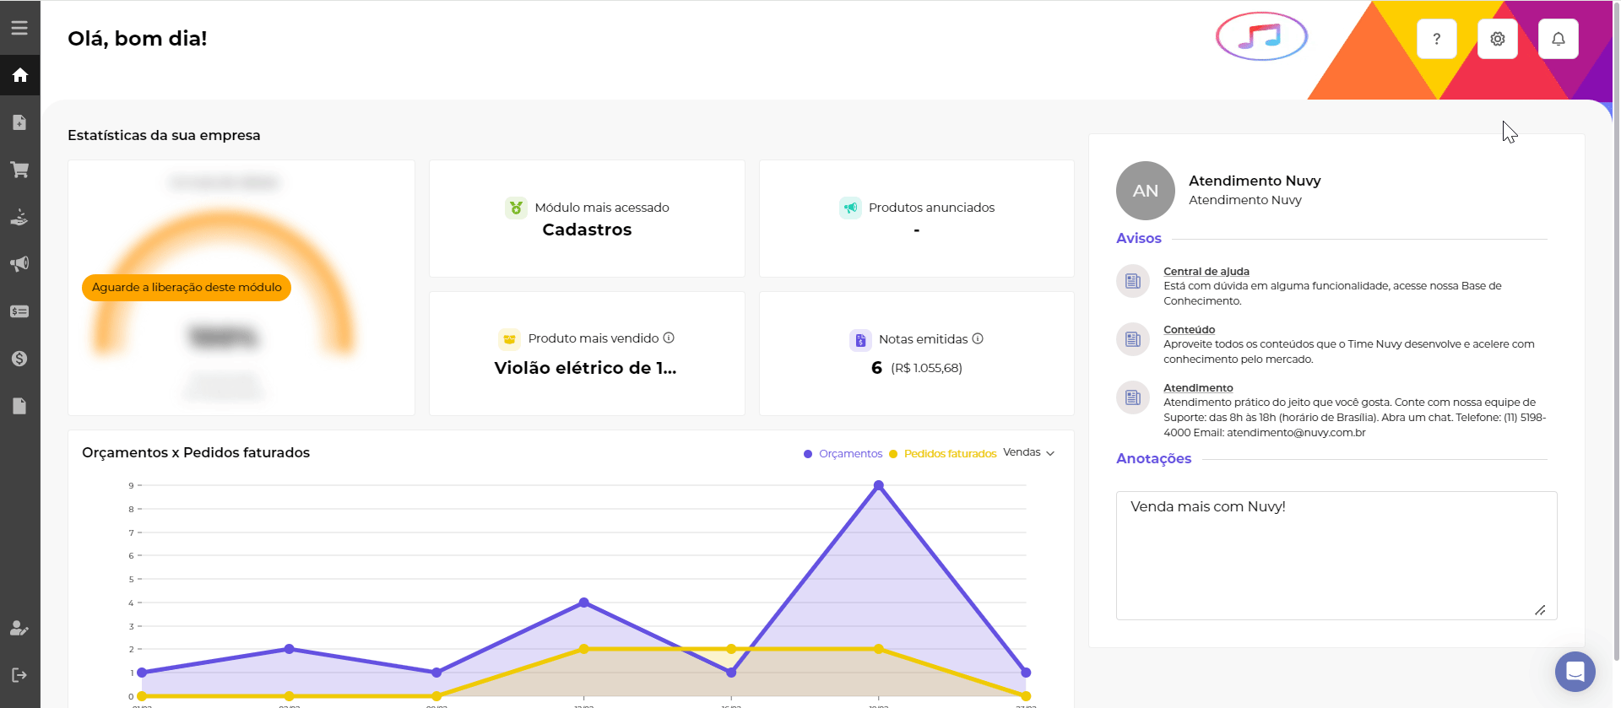Open the shopping cart sidebar icon
This screenshot has width=1621, height=708.
tap(19, 170)
